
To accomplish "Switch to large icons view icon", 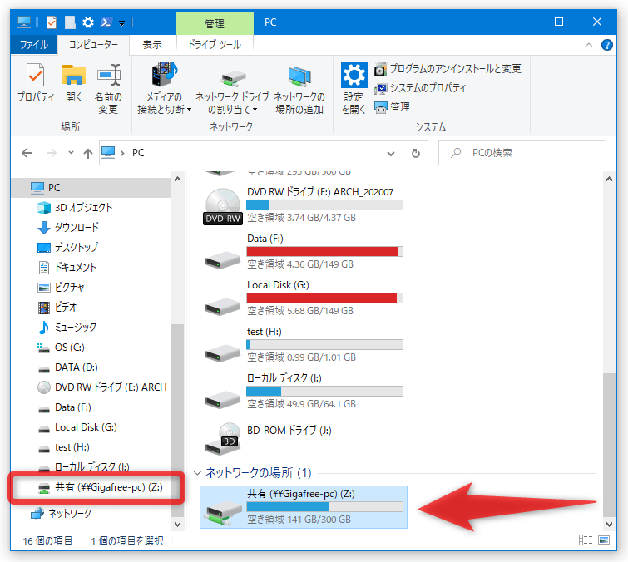I will [x=604, y=540].
